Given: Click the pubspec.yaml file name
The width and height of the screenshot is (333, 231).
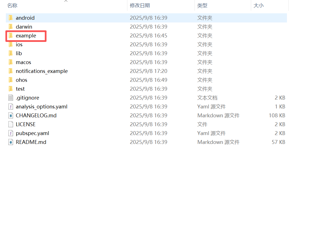Looking at the screenshot, I should [32, 133].
